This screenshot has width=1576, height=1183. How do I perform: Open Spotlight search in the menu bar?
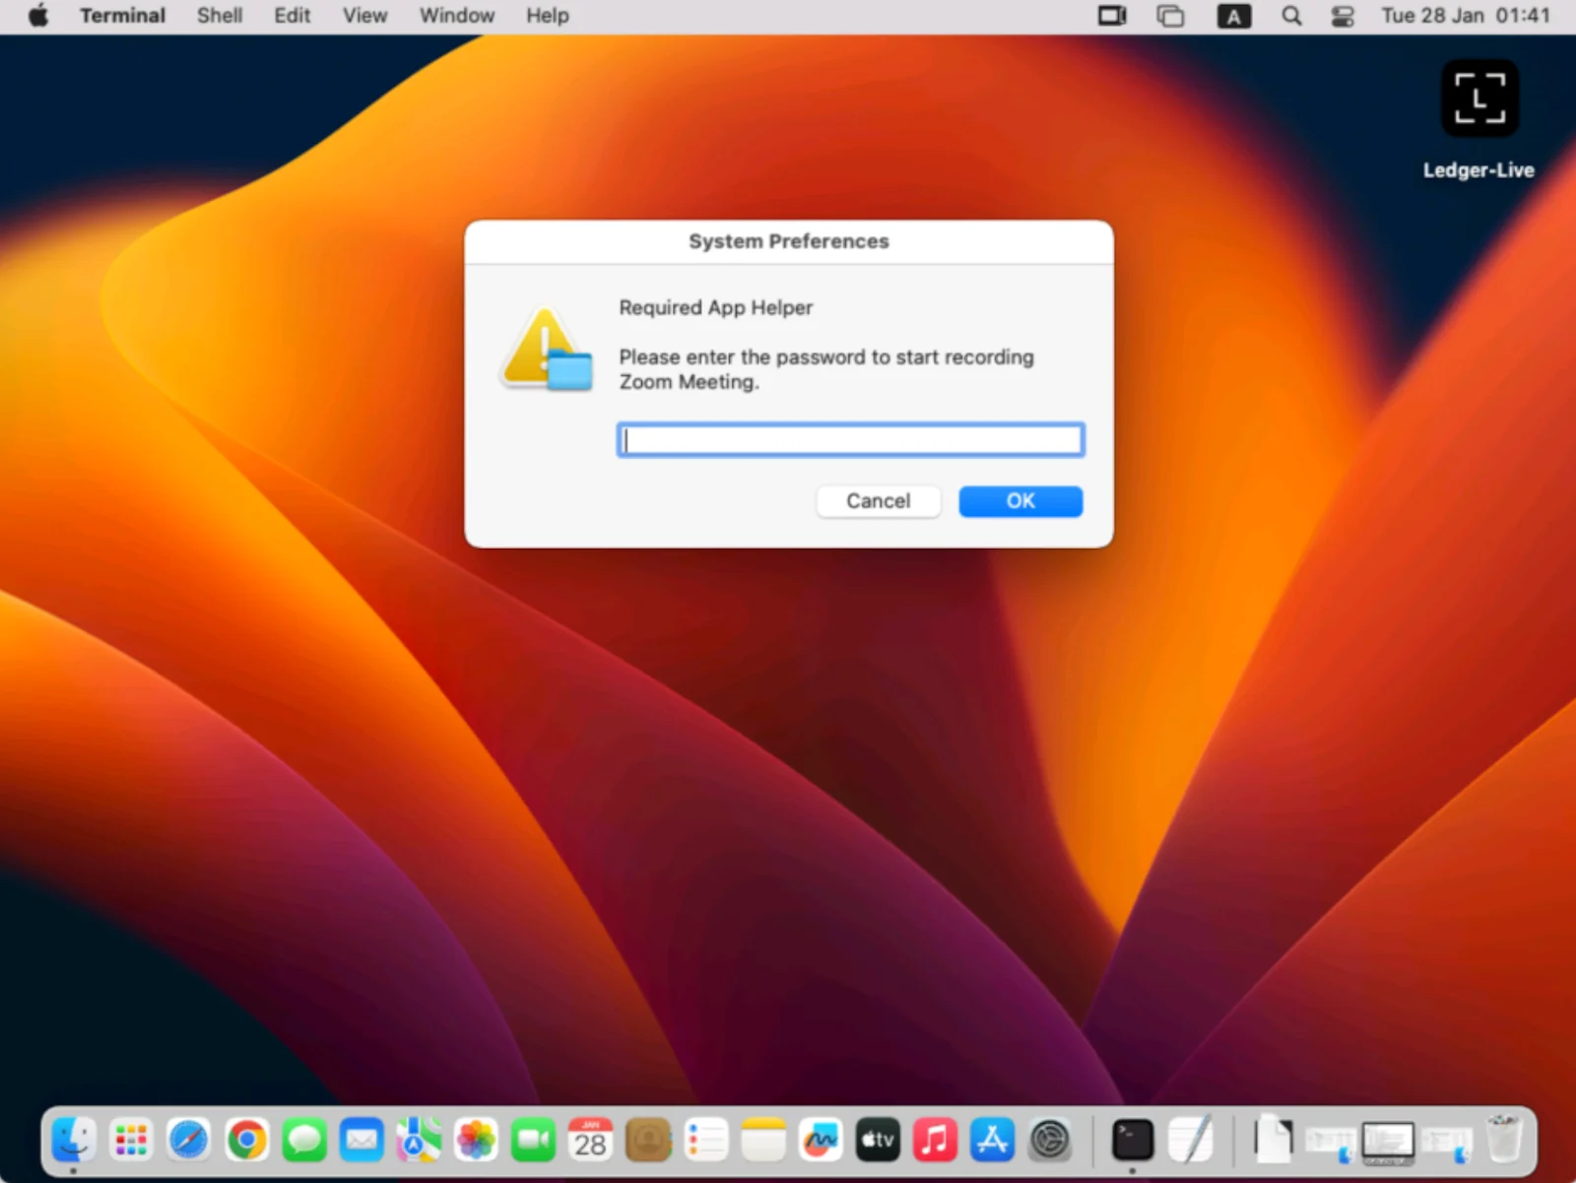[x=1291, y=16]
